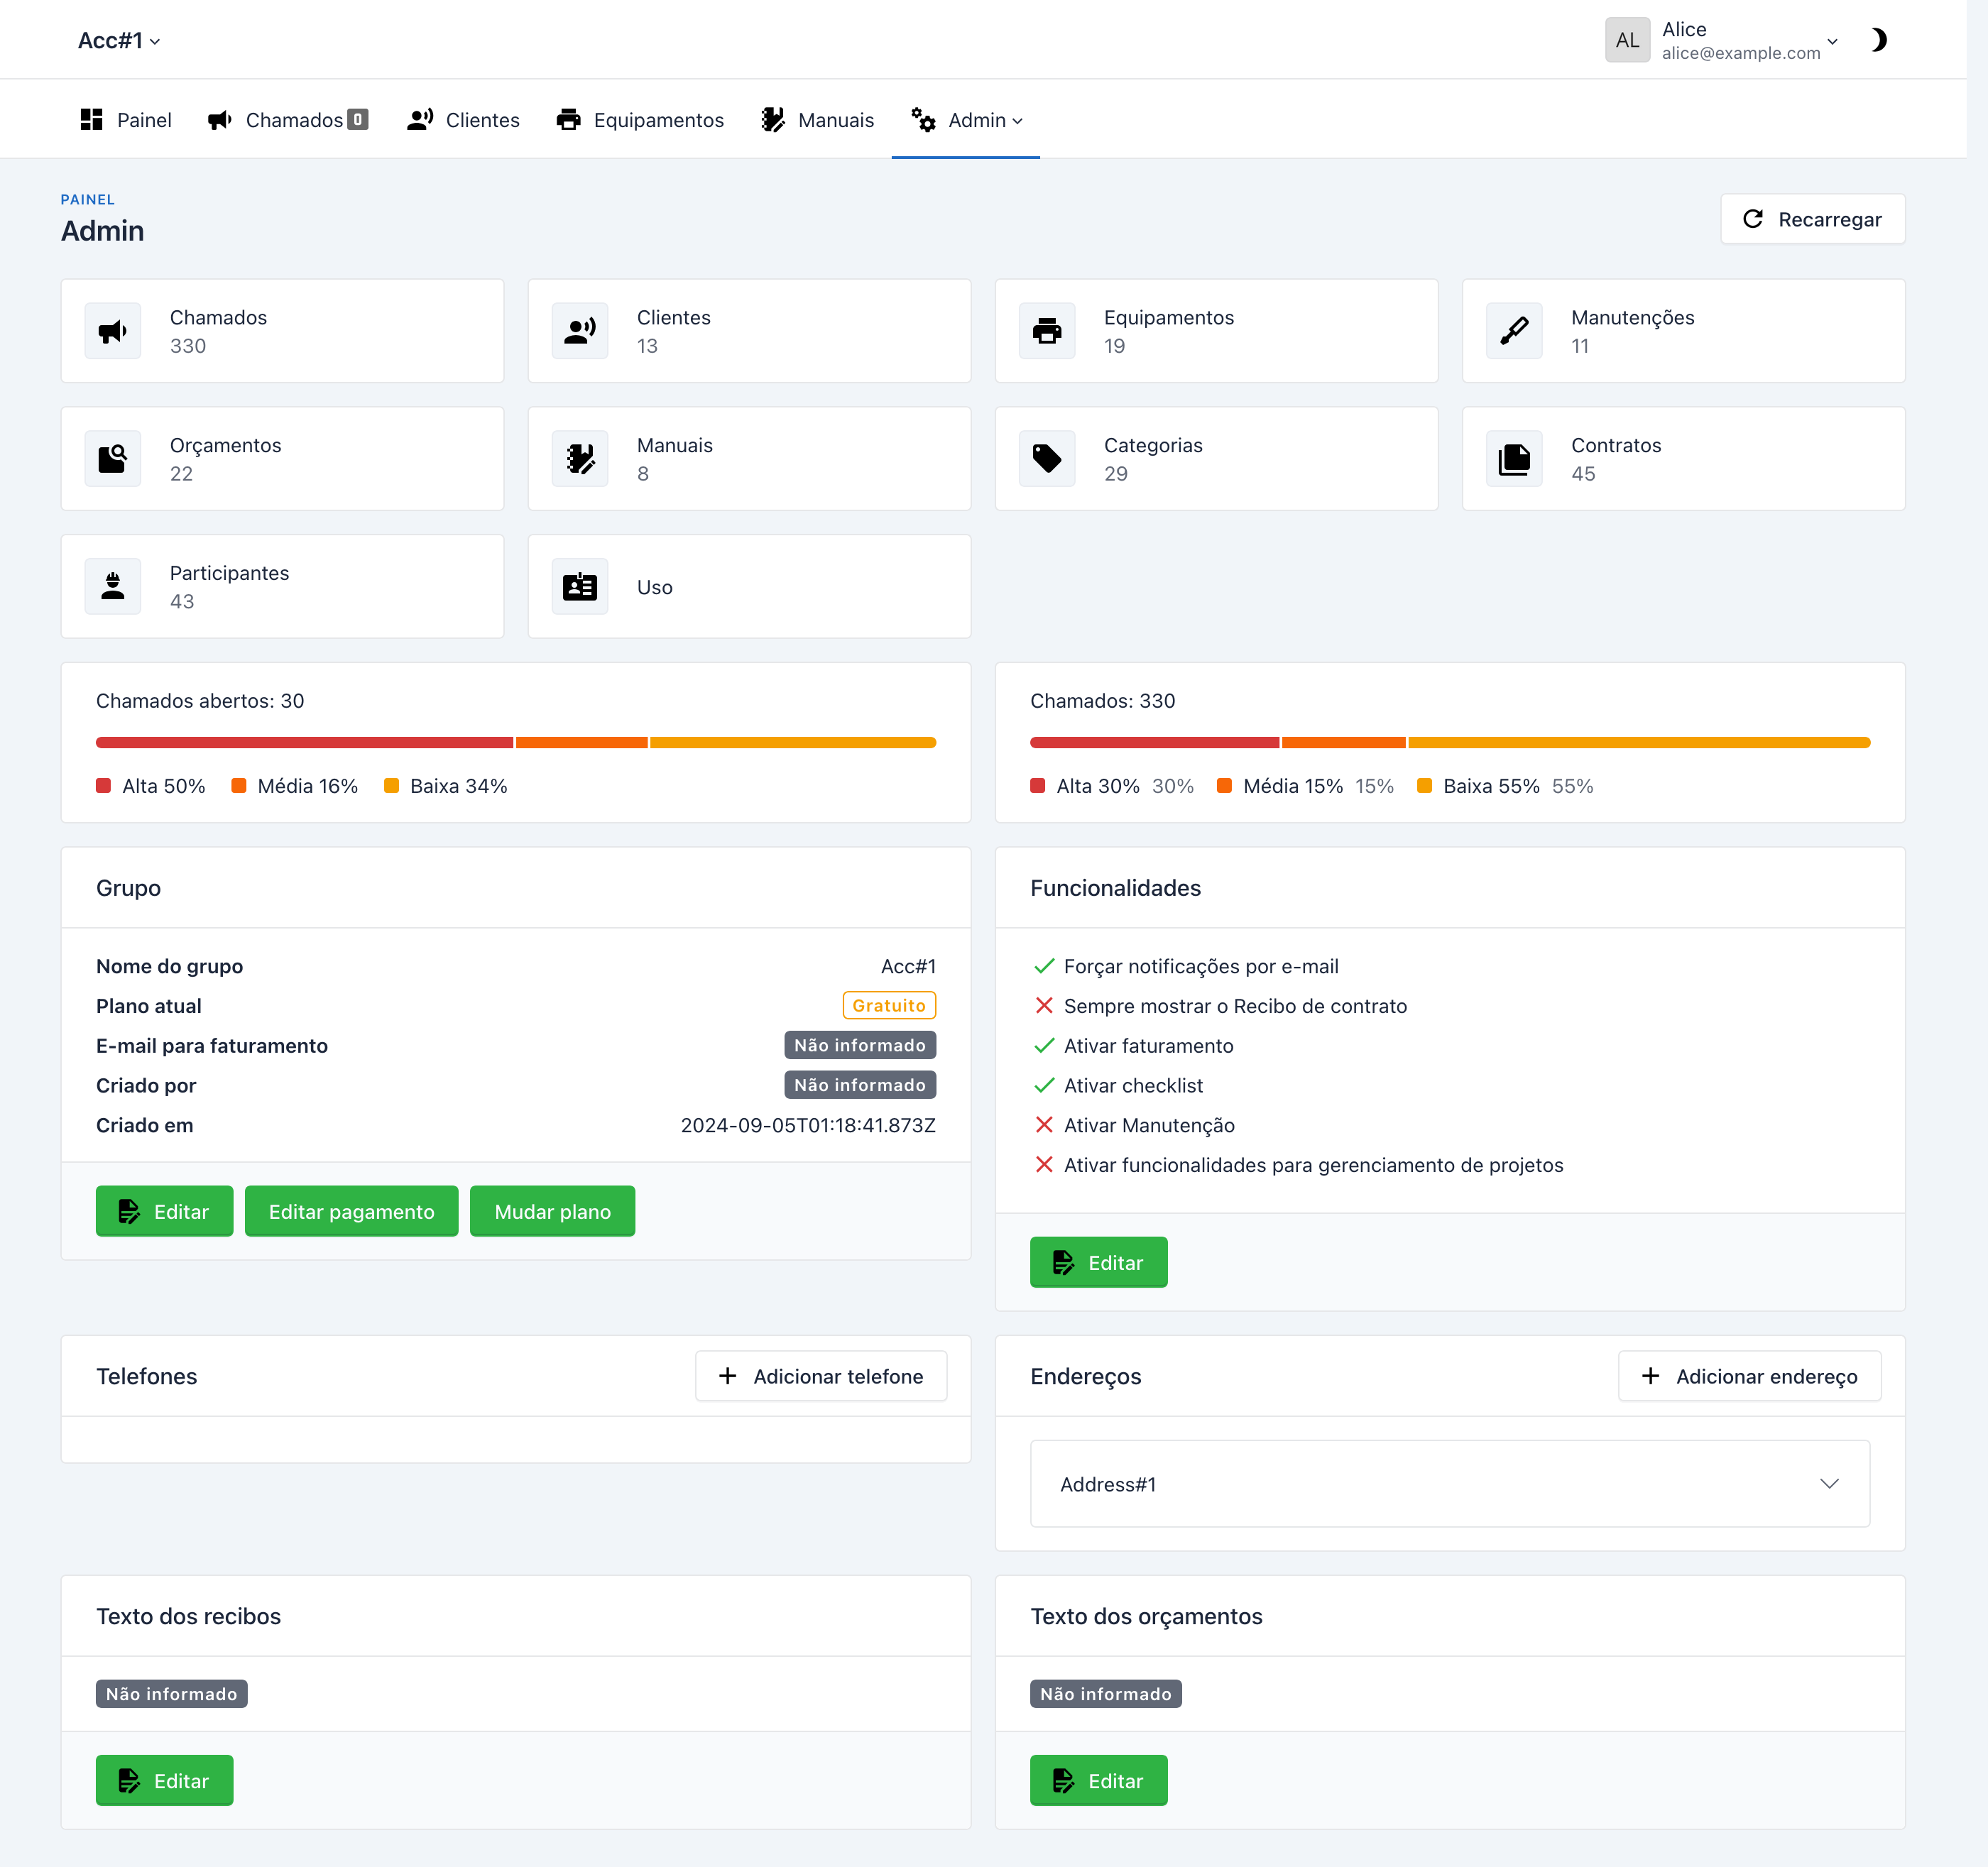The image size is (1988, 1867).
Task: Click Não informado badge for Criado por
Action: pos(860,1085)
